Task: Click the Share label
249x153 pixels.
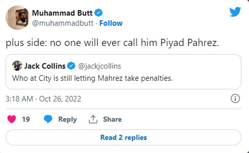Action: click(112, 119)
